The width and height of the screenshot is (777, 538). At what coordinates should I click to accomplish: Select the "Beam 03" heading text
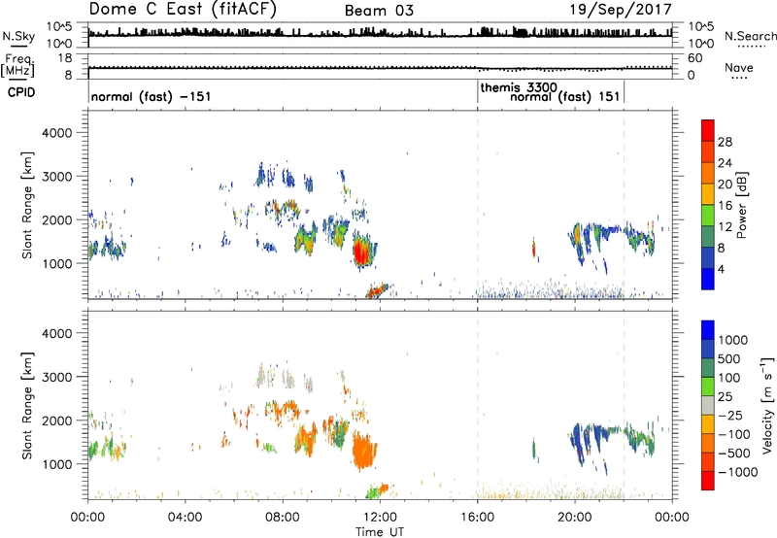click(379, 11)
